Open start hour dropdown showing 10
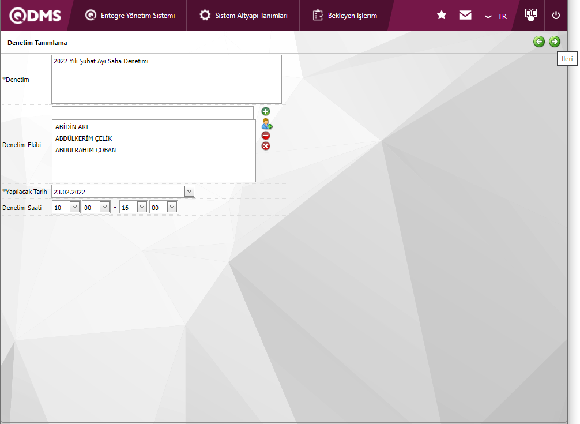The height and width of the screenshot is (424, 580). pyautogui.click(x=75, y=207)
